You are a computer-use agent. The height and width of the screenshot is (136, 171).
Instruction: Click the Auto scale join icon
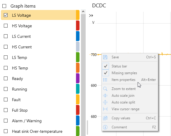[105, 96]
